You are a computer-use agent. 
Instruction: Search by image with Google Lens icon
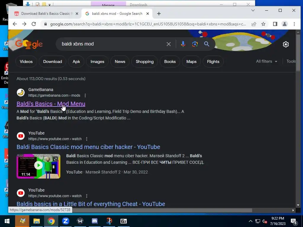[x=195, y=44]
